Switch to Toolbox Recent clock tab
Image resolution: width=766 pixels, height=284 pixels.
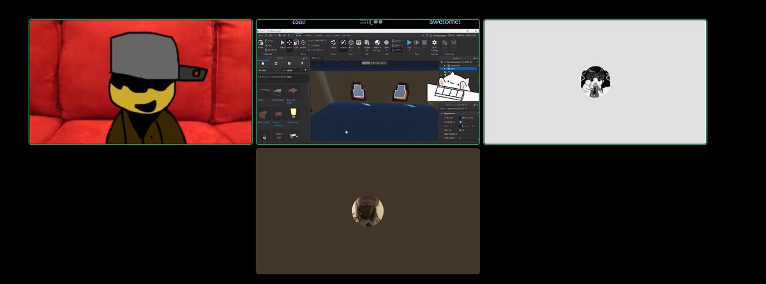coord(289,63)
